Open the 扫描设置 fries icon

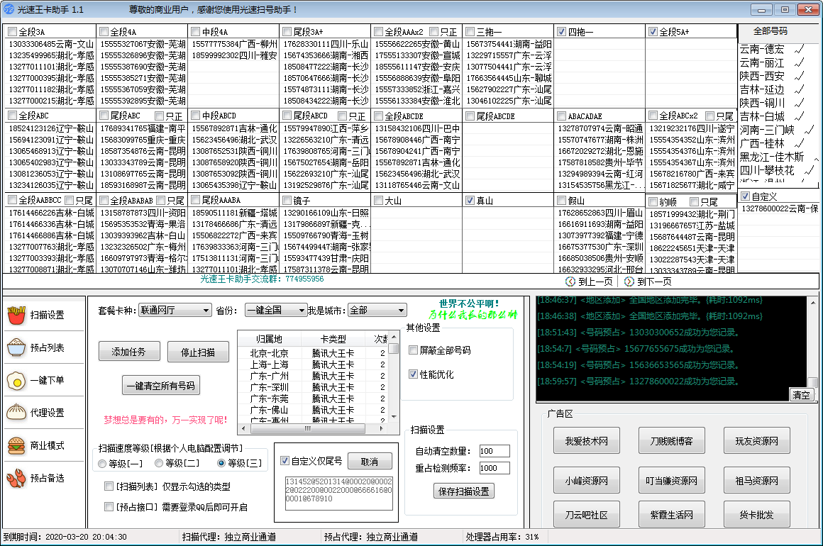tap(16, 316)
